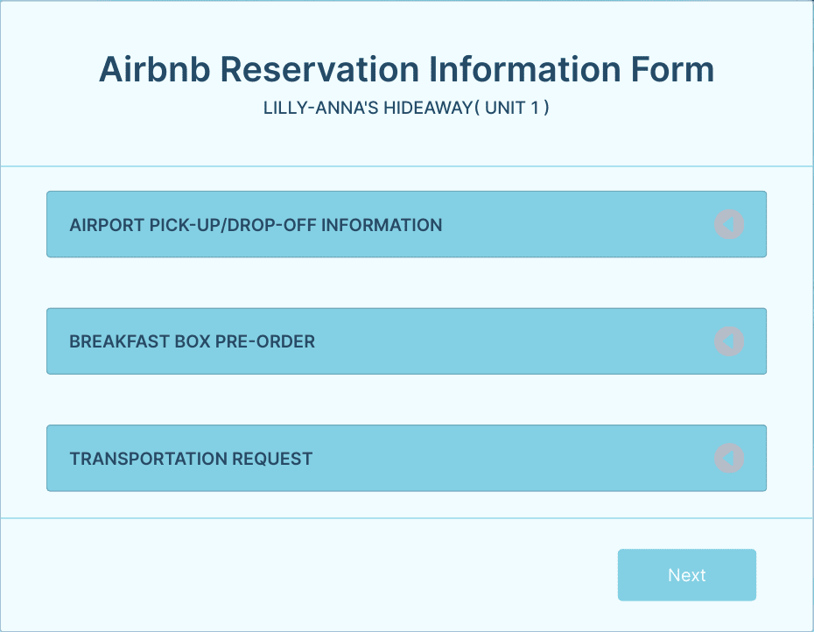
Task: Toggle the gray circle triangle beside Transportation Request
Action: 729,458
